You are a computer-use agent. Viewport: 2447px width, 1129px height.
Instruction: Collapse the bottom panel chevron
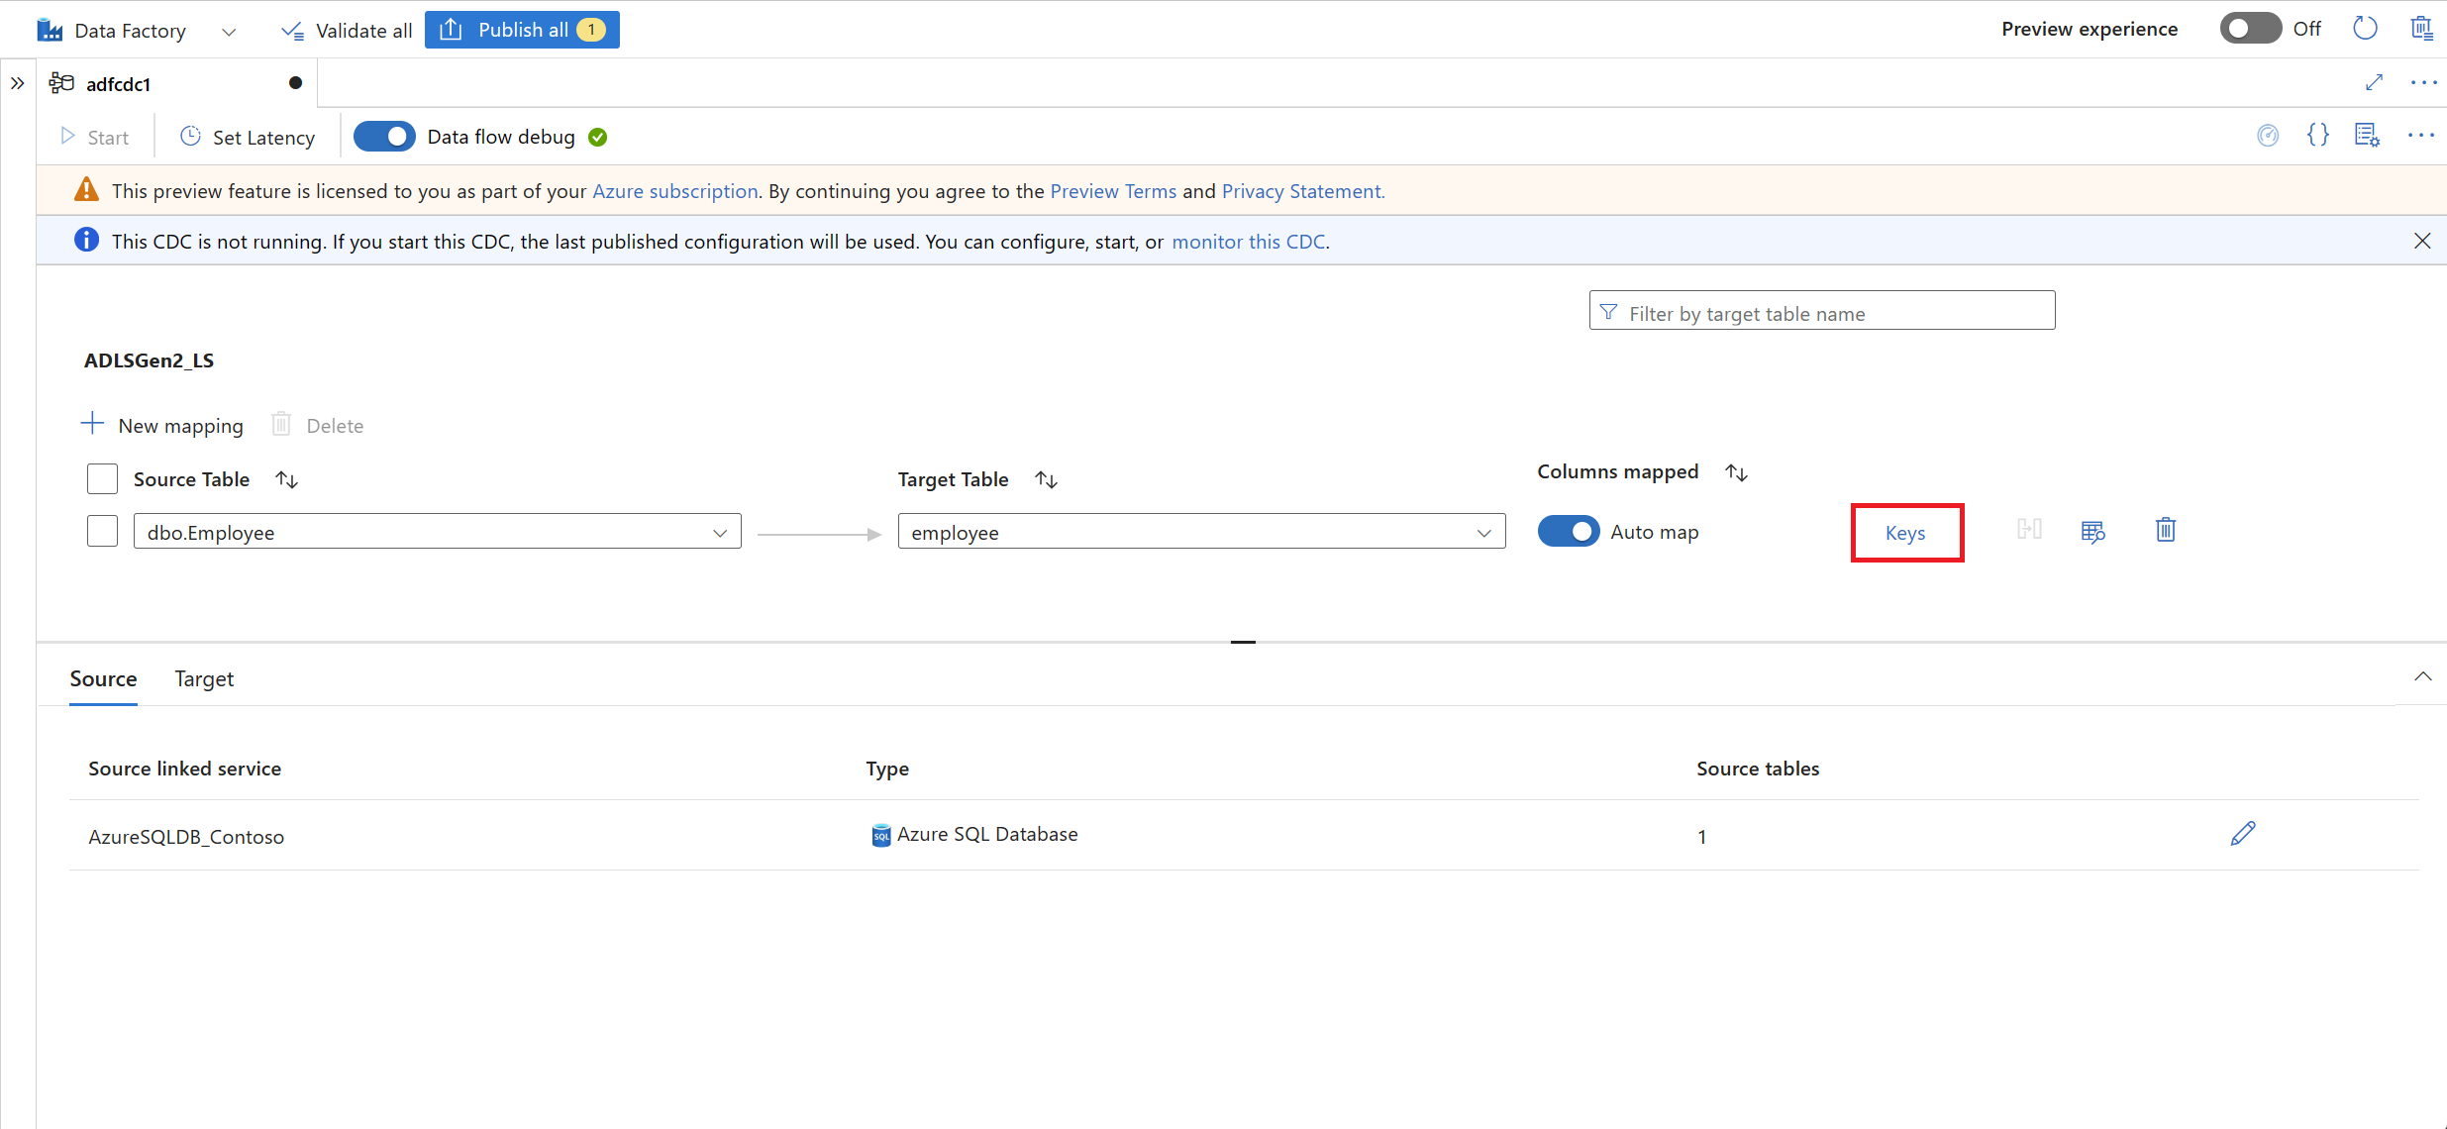tap(2422, 676)
